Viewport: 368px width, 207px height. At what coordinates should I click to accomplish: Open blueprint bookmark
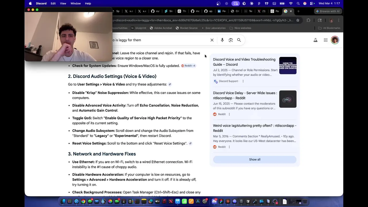point(139,28)
